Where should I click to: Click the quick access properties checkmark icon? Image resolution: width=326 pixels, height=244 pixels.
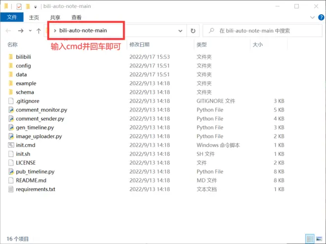point(19,6)
